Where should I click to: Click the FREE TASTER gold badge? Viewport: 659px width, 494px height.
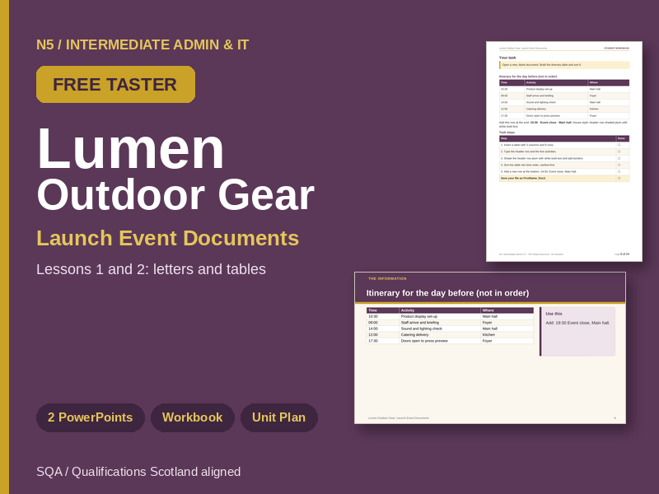tap(115, 85)
